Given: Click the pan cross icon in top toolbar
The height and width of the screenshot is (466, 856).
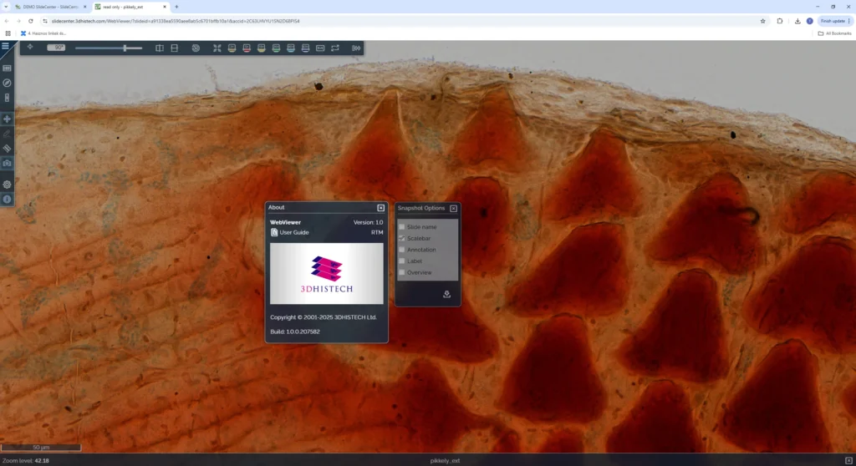Looking at the screenshot, I should (30, 47).
